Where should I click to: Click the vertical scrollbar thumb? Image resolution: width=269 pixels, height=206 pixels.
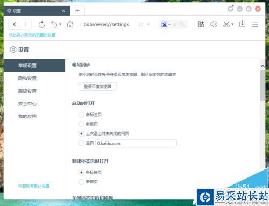point(263,86)
